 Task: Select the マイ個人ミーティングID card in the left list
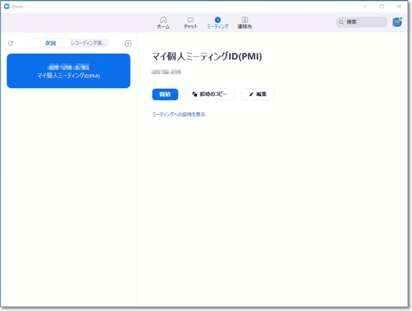[68, 71]
